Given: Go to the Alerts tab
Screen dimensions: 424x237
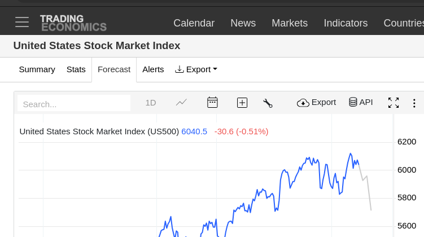Looking at the screenshot, I should [x=153, y=69].
